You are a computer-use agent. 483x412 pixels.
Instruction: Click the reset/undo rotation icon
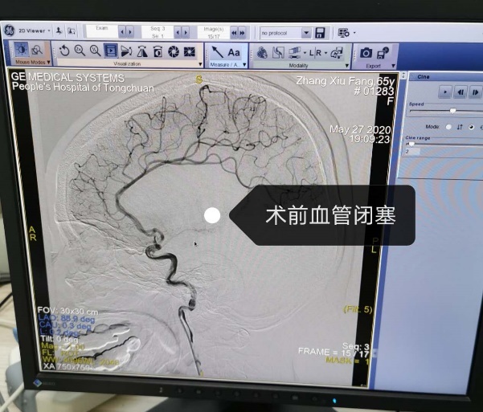point(64,51)
